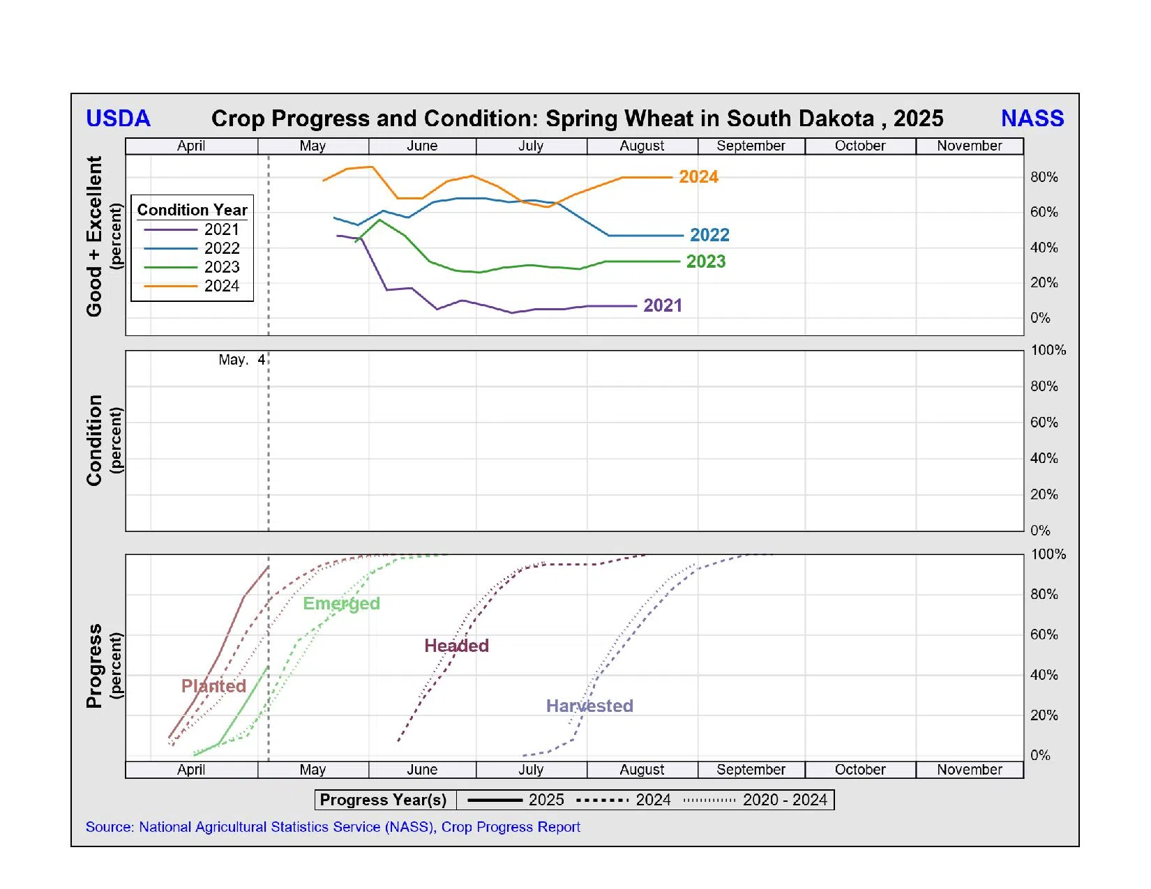
Task: Click the Crop Progress and Condition chart title
Action: (x=577, y=119)
